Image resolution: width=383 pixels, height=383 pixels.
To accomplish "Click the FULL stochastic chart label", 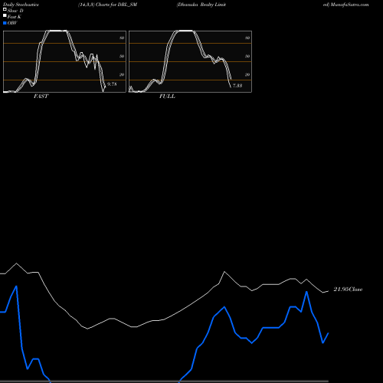I will tap(167, 97).
